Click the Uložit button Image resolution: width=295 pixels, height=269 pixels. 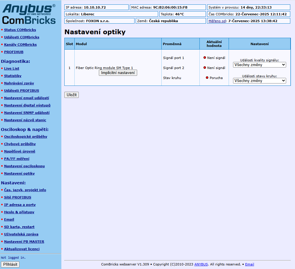click(71, 95)
